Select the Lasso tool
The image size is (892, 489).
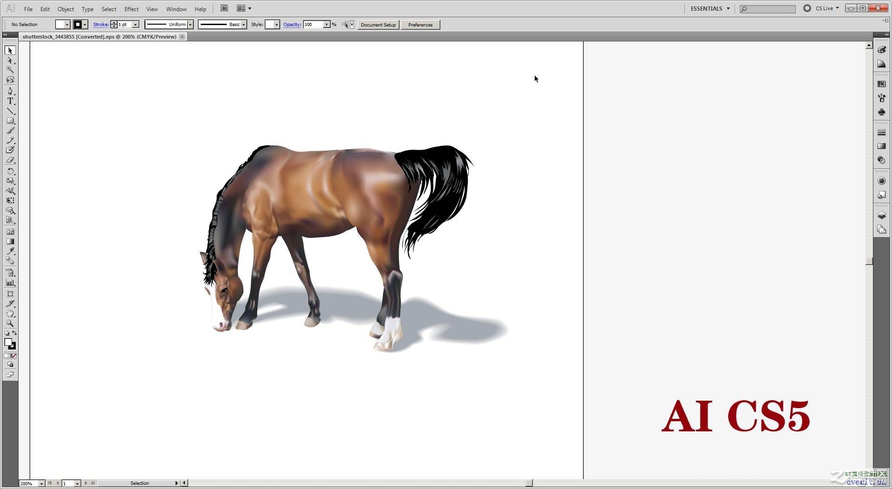10,79
